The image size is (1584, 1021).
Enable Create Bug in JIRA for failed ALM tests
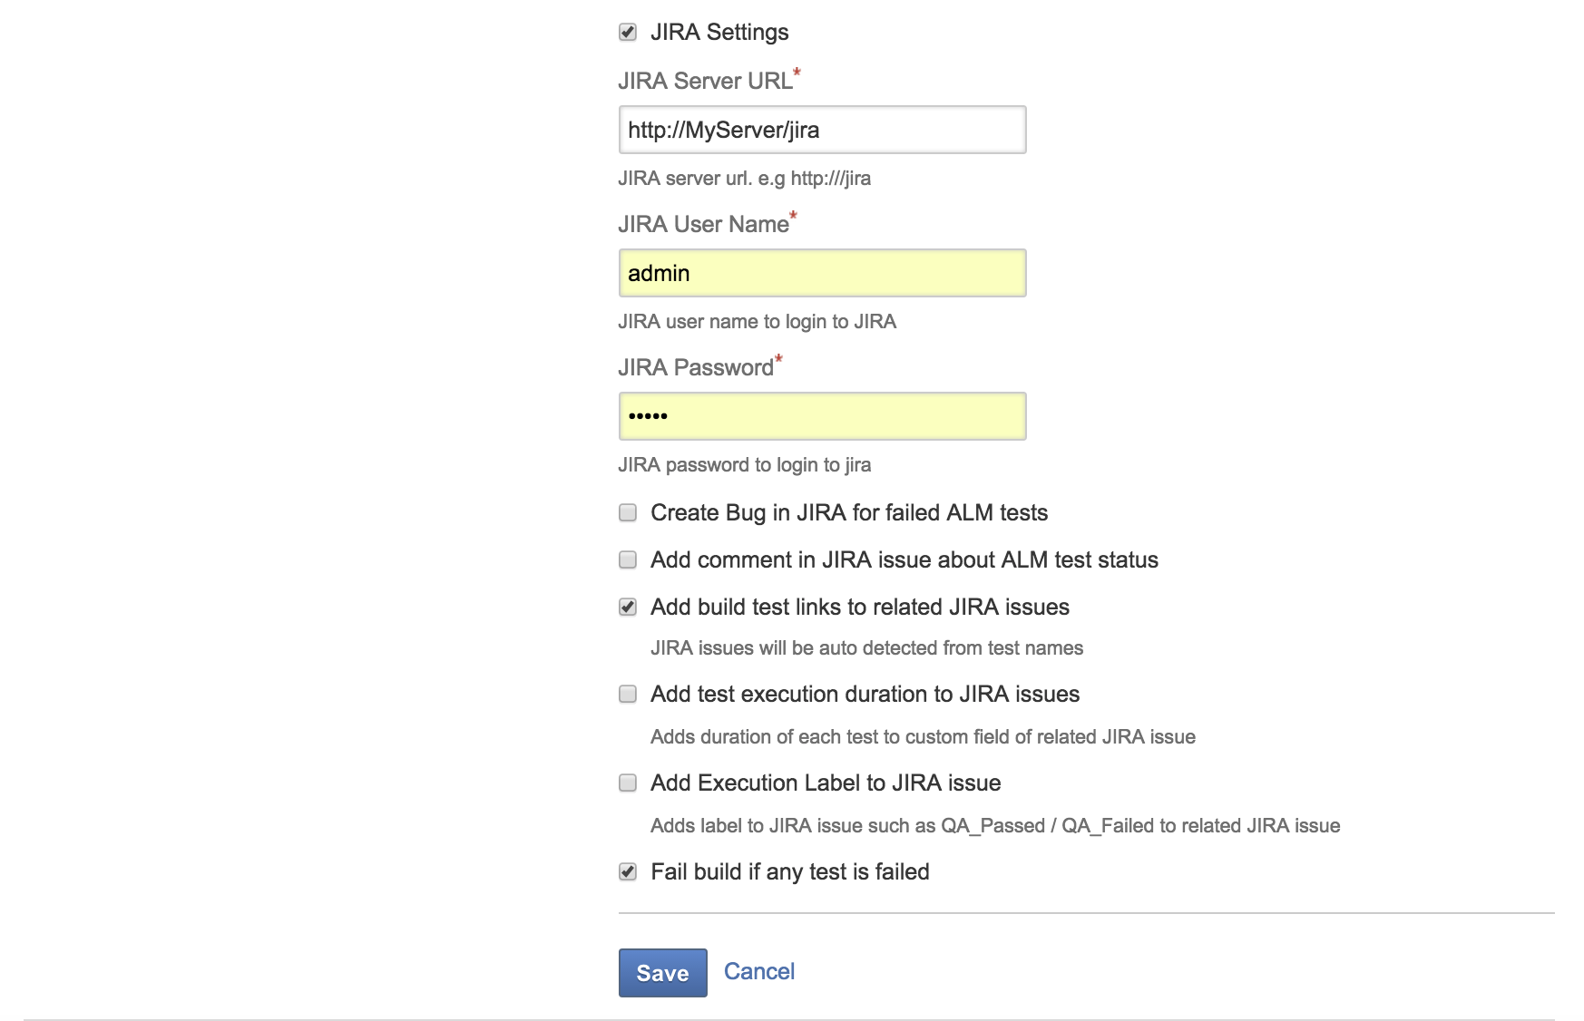(627, 512)
